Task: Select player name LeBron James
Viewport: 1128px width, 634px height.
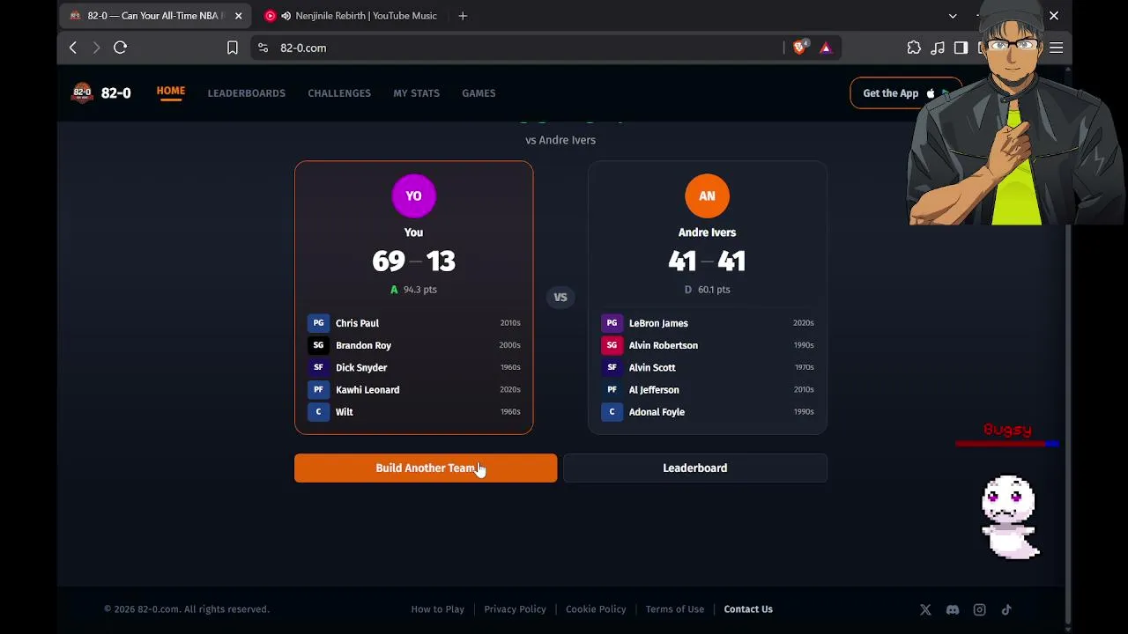Action: (x=658, y=323)
